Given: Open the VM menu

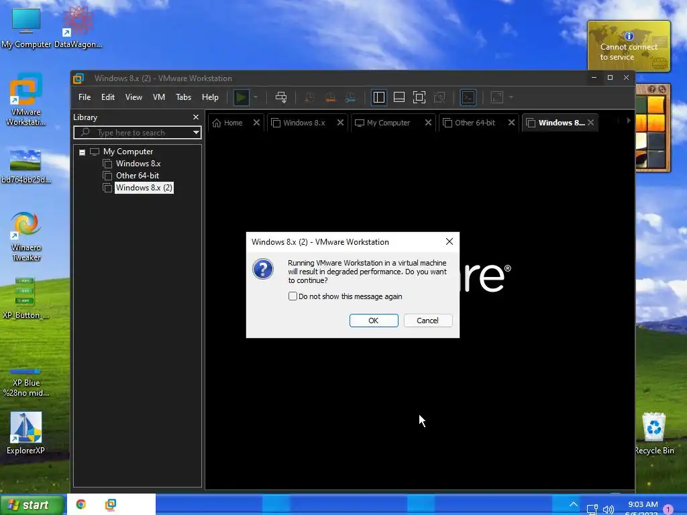Looking at the screenshot, I should click(x=158, y=97).
